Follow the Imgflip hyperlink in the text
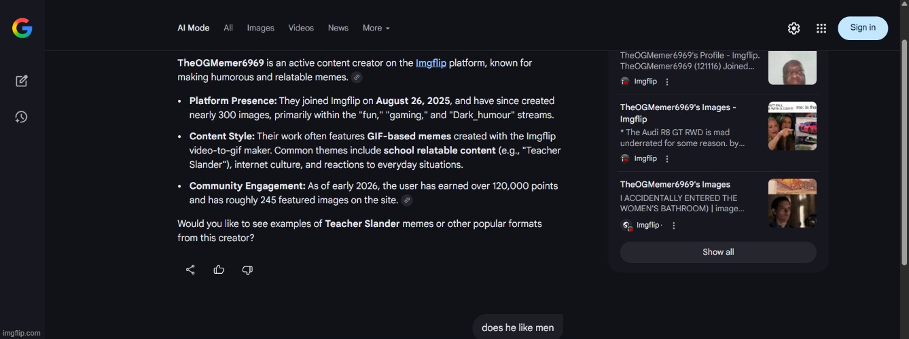 431,63
